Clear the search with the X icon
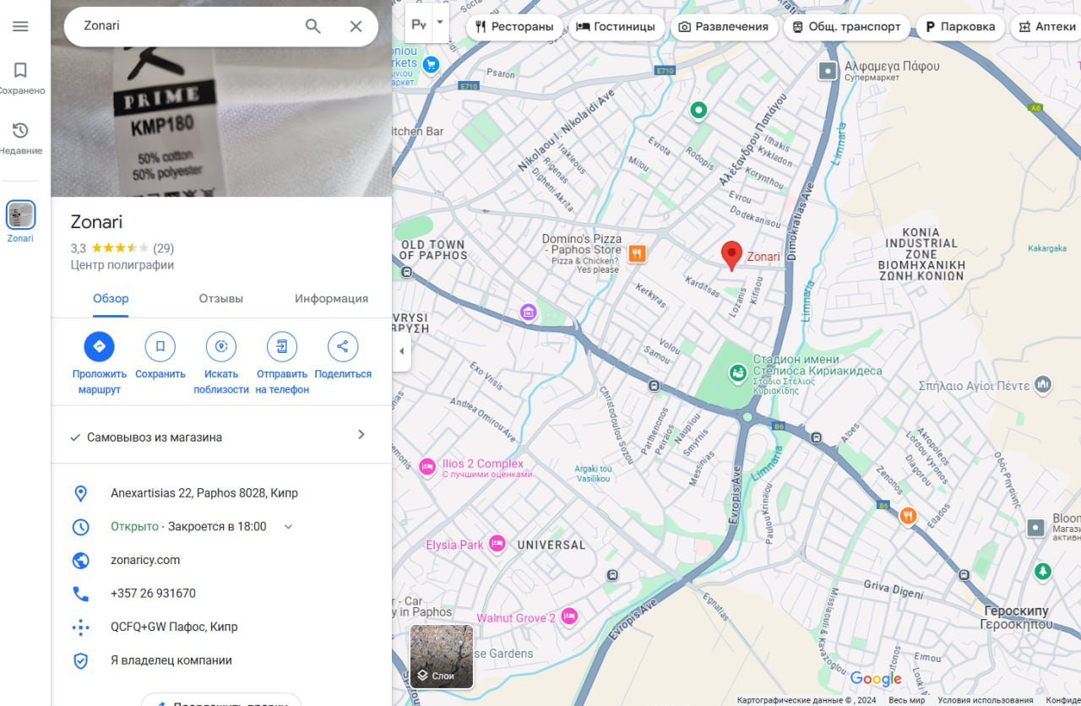This screenshot has width=1081, height=706. click(356, 26)
